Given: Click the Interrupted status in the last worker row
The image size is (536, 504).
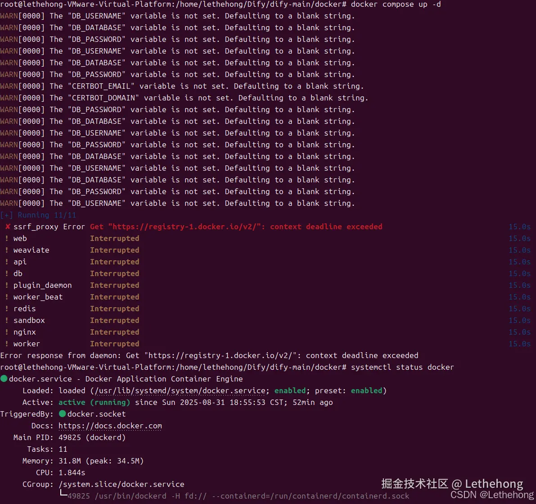Looking at the screenshot, I should 114,344.
